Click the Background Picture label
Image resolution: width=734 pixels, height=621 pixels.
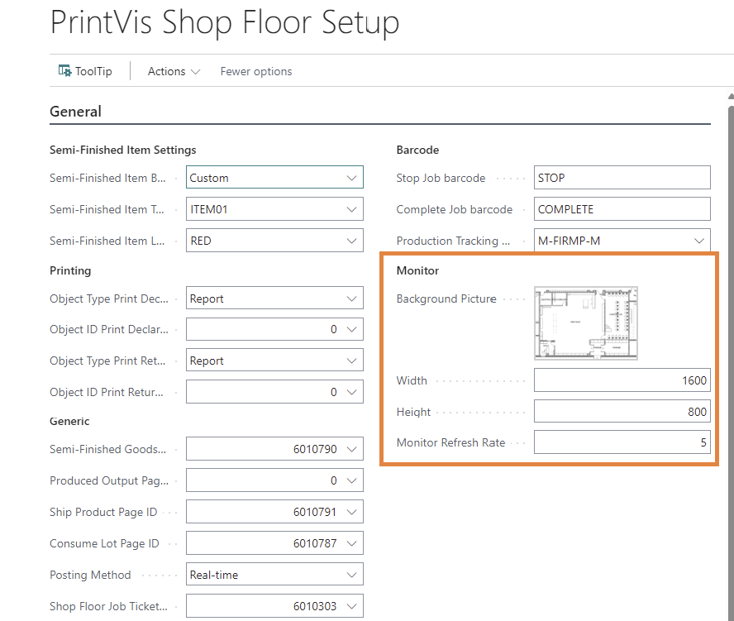446,299
